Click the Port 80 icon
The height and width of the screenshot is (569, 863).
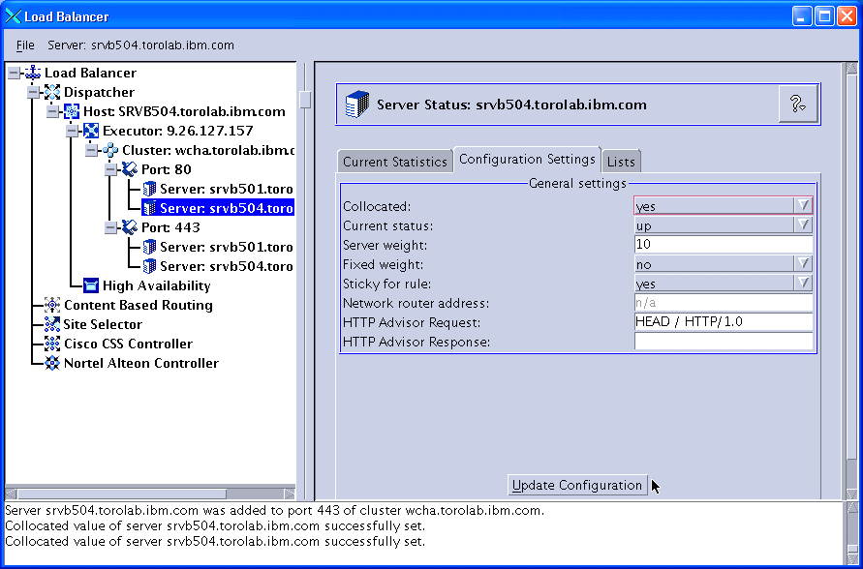coord(130,169)
